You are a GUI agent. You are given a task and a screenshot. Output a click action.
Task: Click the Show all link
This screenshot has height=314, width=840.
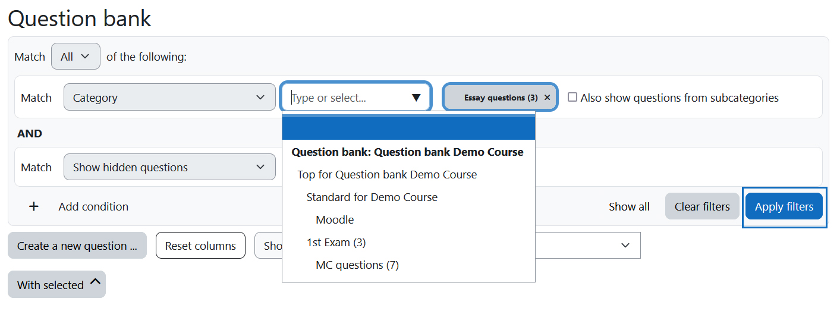tap(629, 206)
